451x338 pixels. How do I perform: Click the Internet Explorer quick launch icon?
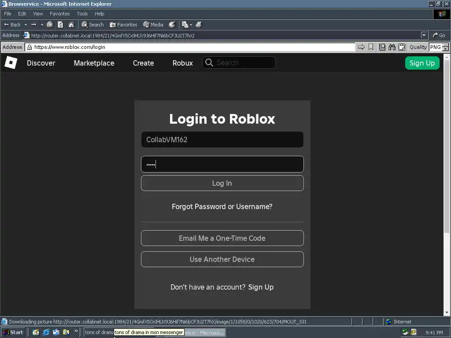46,332
